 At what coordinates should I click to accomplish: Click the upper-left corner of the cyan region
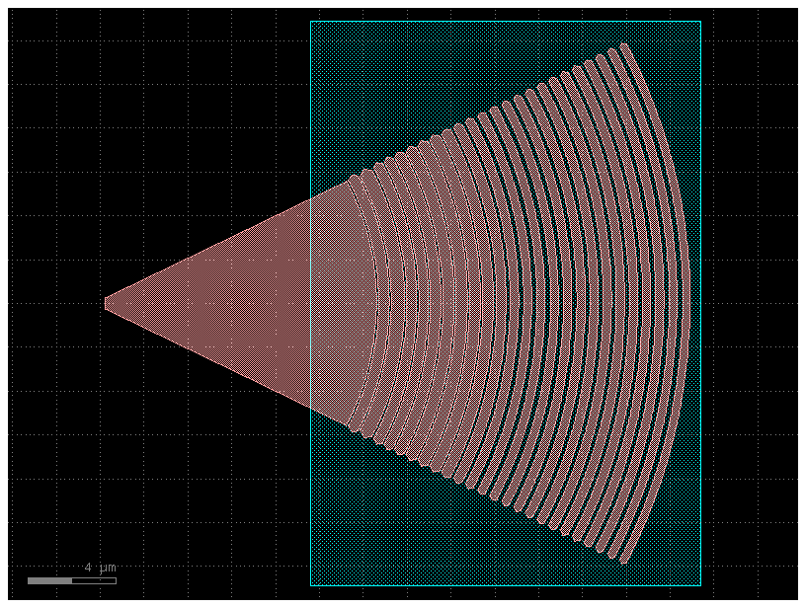[312, 20]
